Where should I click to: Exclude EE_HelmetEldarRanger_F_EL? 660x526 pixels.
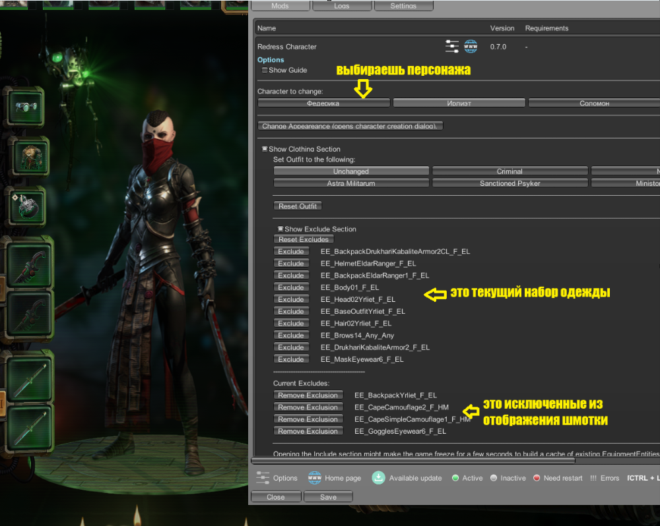coord(291,263)
